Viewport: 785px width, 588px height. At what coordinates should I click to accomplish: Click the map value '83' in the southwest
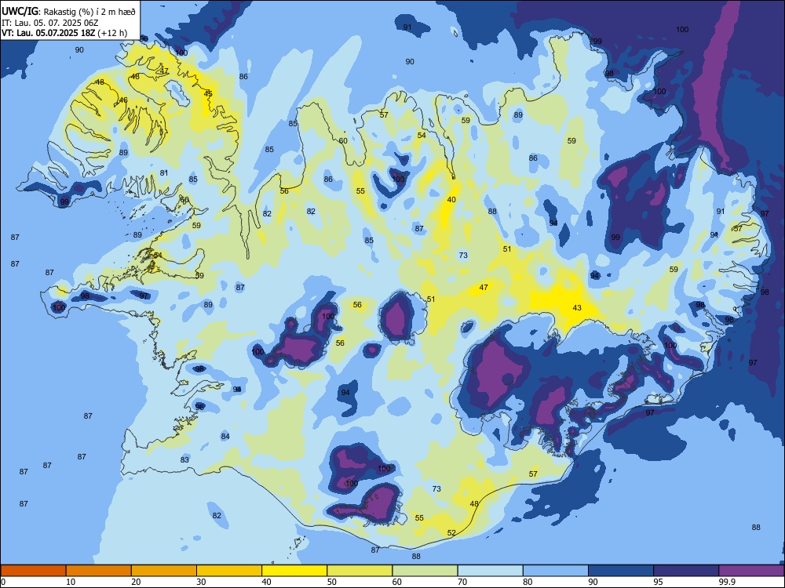click(x=184, y=460)
